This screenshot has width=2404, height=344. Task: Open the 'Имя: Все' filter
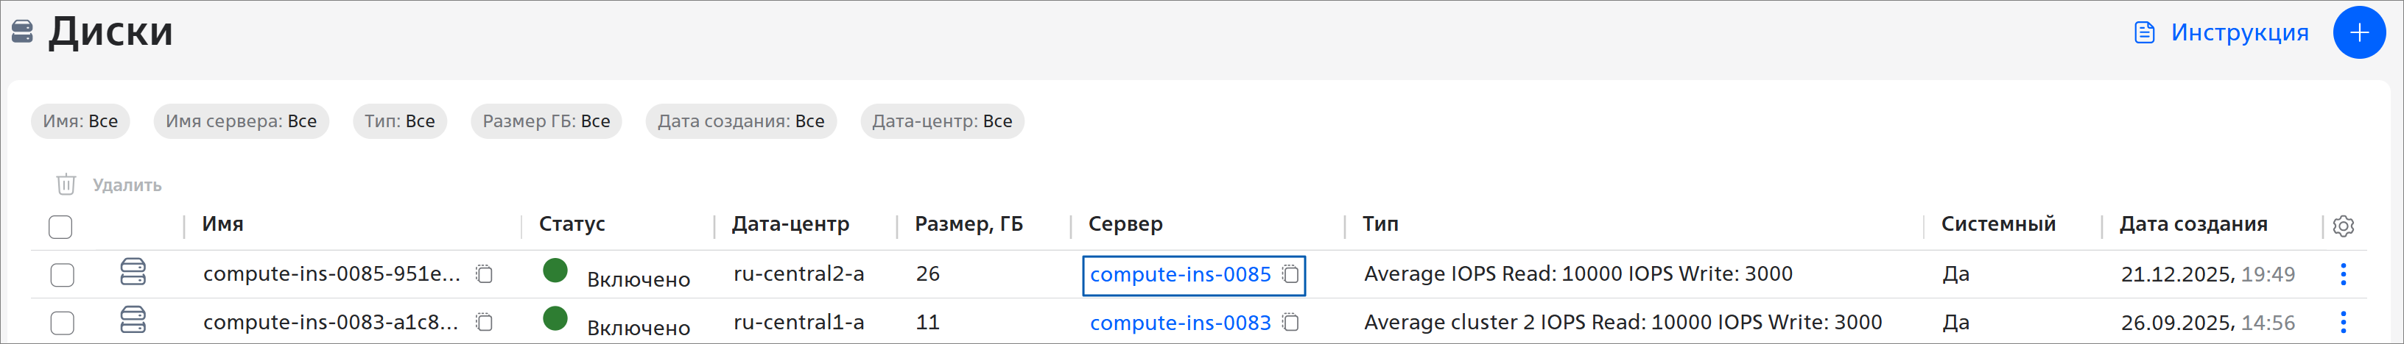(x=80, y=121)
